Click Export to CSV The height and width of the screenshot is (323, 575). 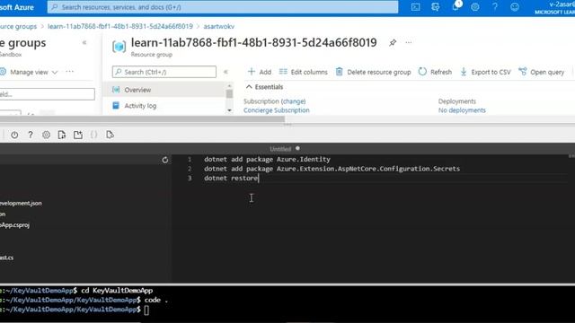[x=485, y=72]
